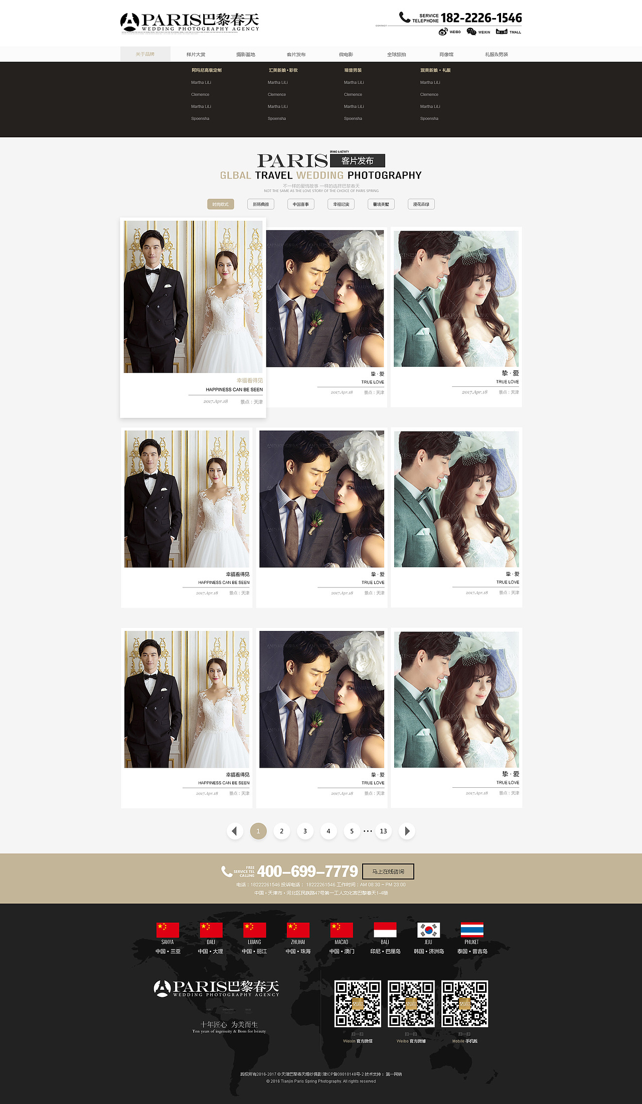Select the 新韩典雅 filter button
Screen dimensions: 642x1104
[261, 204]
